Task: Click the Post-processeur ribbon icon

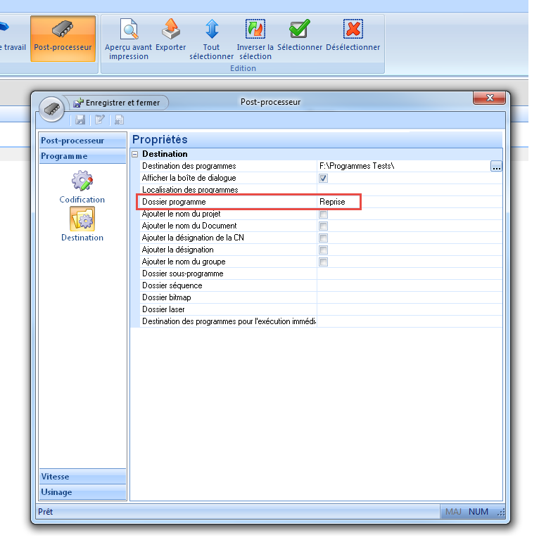Action: point(63,30)
